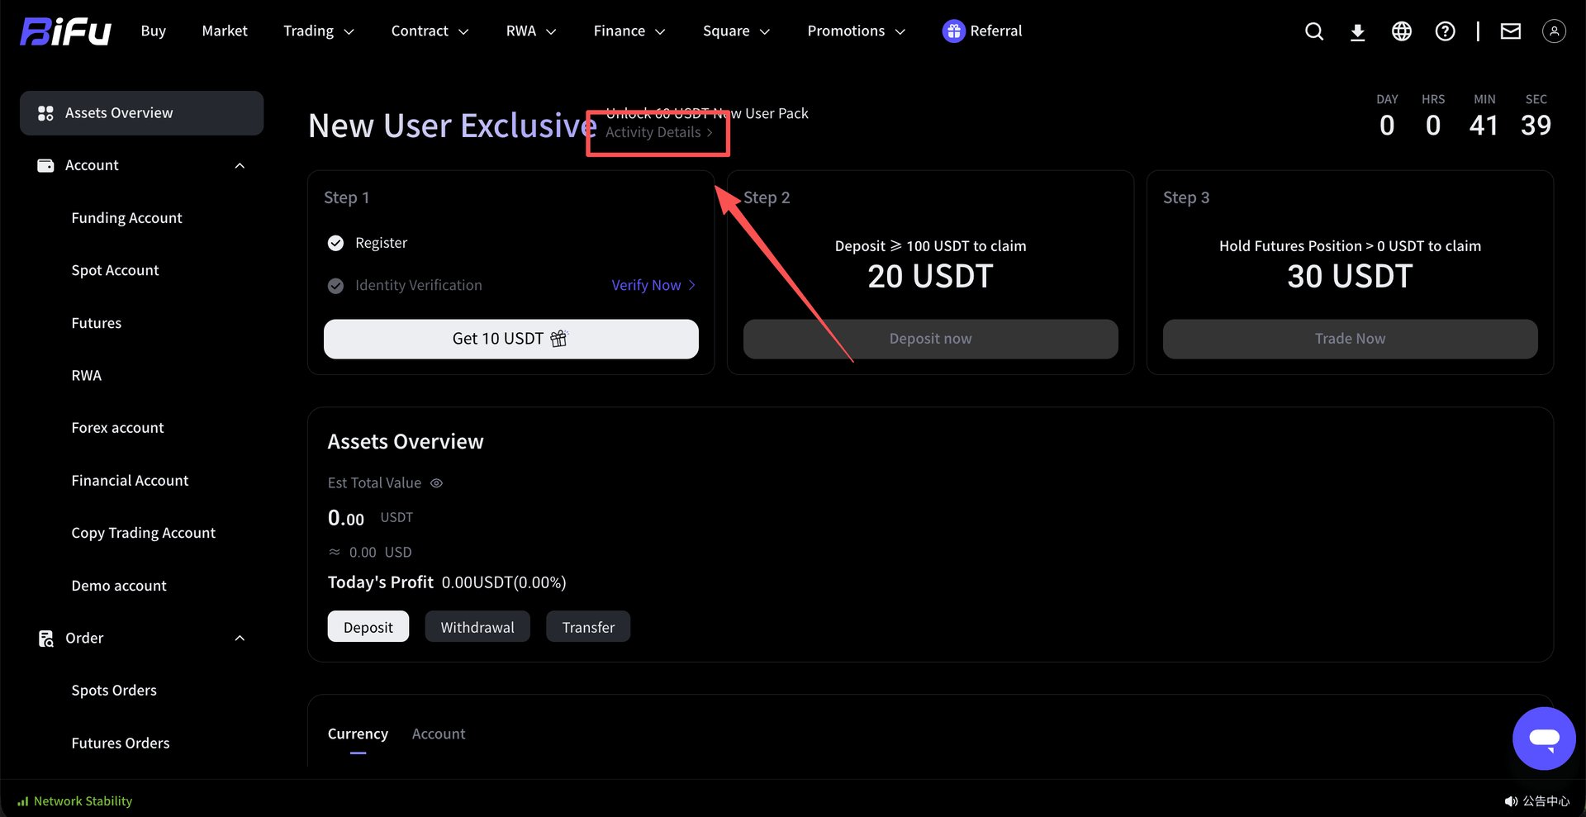The height and width of the screenshot is (817, 1586).
Task: Click the Register step checkmark
Action: click(x=335, y=243)
